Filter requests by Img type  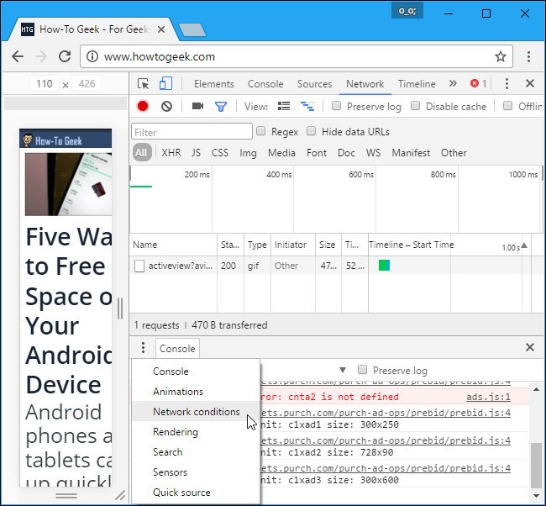pyautogui.click(x=248, y=153)
